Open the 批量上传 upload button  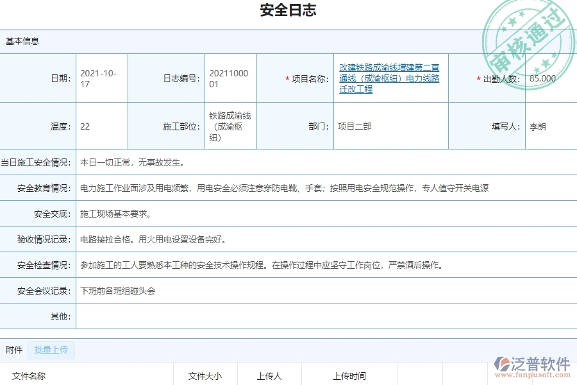point(51,350)
